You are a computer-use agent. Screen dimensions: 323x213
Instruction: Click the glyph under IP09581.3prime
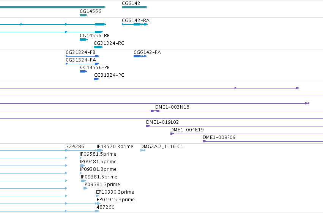tap(85, 188)
